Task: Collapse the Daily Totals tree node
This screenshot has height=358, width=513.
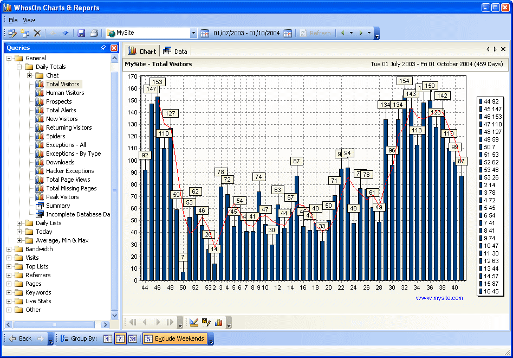Action: tap(20, 67)
